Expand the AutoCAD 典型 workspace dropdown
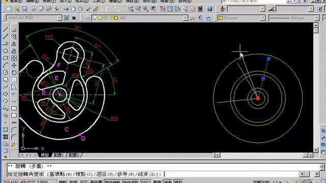326x183 pixels. [59, 18]
